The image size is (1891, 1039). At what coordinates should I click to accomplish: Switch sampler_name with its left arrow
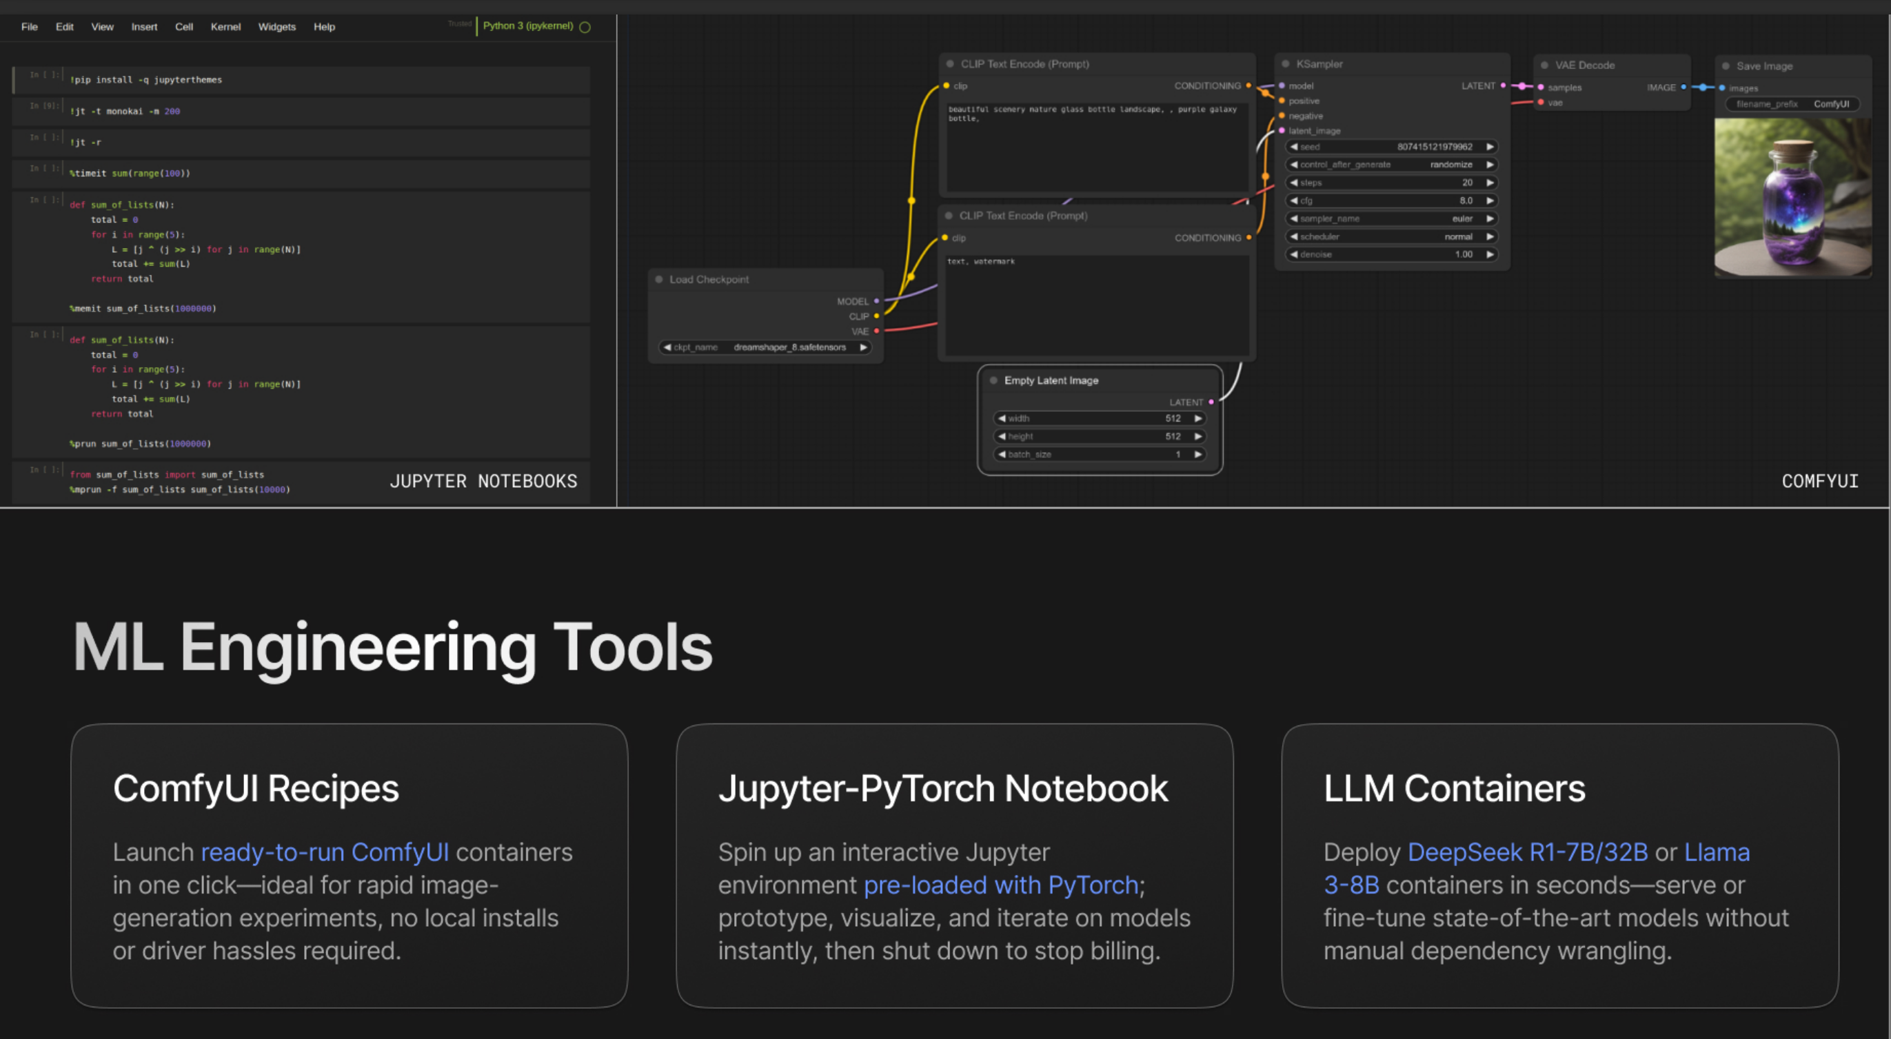[x=1293, y=218]
